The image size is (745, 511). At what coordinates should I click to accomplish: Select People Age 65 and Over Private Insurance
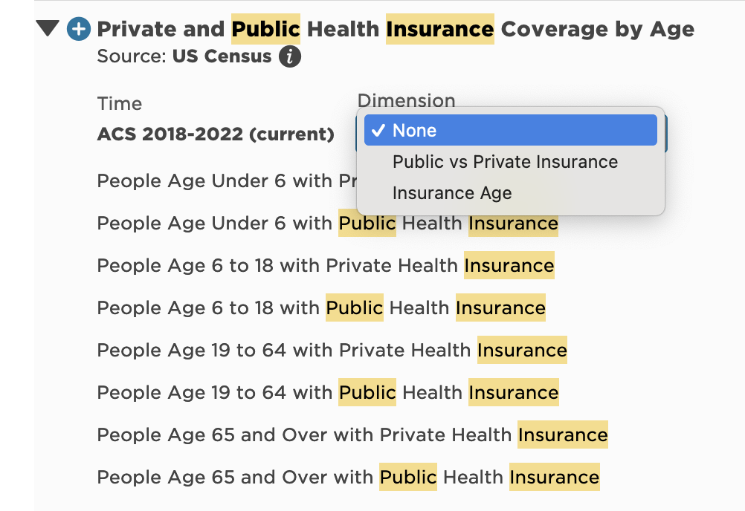[x=352, y=434]
